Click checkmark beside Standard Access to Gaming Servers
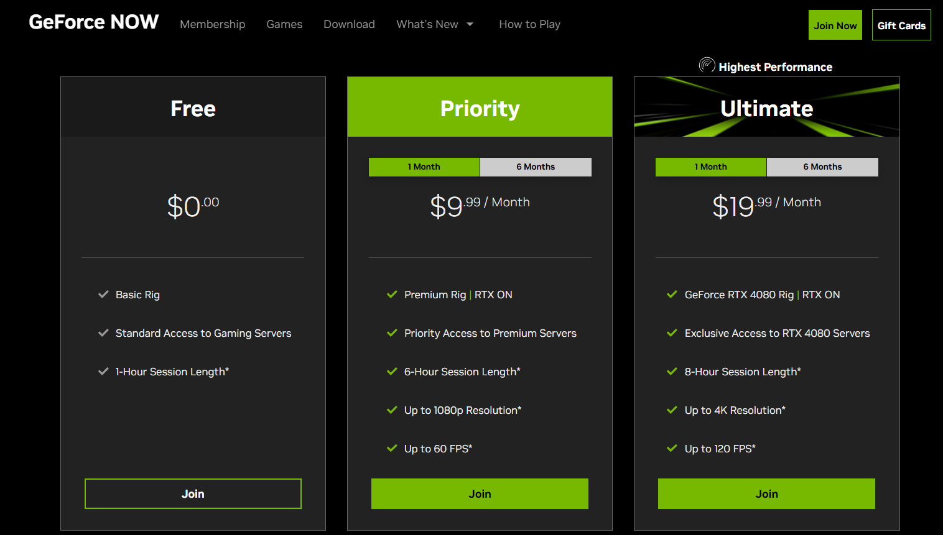 [x=103, y=333]
